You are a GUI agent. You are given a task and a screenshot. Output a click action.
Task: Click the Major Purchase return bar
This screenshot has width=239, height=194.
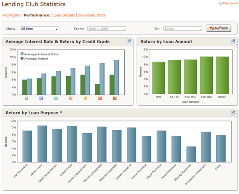tap(161, 146)
